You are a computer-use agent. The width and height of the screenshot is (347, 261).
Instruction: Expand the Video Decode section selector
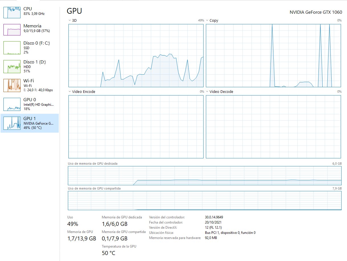tap(207, 91)
